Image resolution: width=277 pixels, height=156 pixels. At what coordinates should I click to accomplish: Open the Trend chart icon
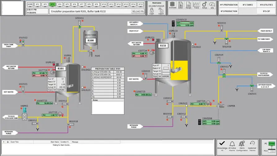tap(196, 5)
